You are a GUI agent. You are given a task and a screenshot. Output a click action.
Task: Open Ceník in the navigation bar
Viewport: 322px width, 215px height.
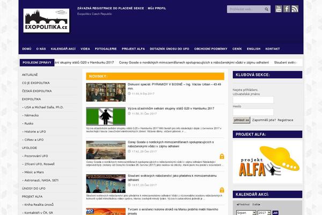(x=237, y=49)
